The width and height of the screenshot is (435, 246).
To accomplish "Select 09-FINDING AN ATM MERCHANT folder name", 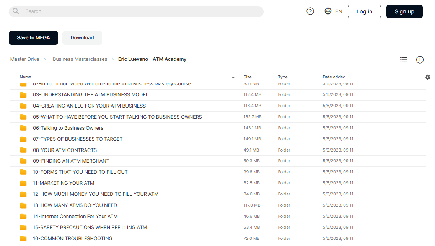I will pos(71,161).
